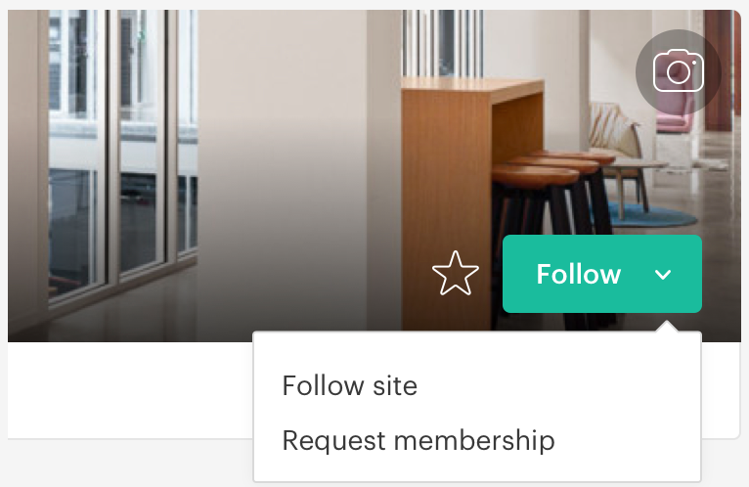Image resolution: width=749 pixels, height=487 pixels.
Task: Toggle the favorite star outline
Action: 456,274
